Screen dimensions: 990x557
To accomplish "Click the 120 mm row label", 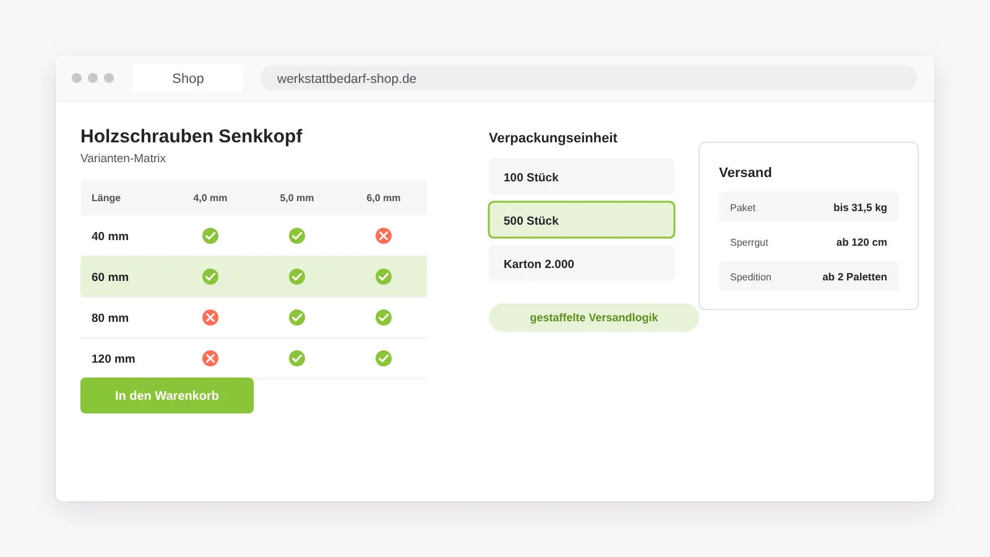I will [113, 358].
